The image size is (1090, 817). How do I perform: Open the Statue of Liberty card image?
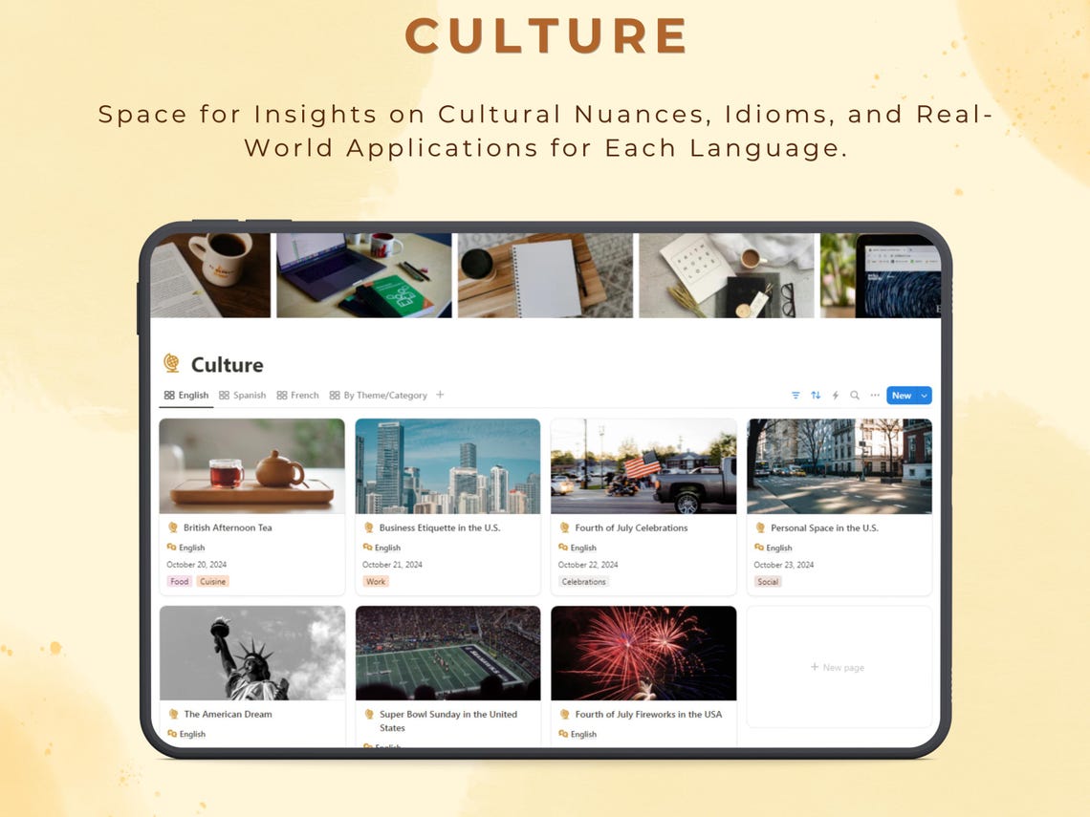[252, 653]
